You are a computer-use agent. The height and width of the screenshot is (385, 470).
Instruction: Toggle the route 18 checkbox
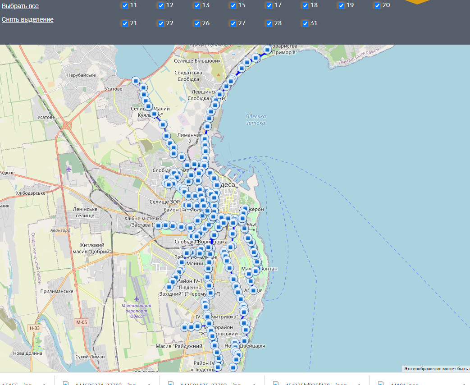tap(305, 5)
